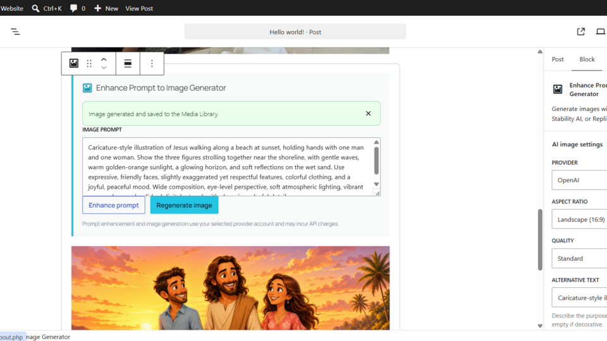Image resolution: width=607 pixels, height=341 pixels.
Task: Open the block alignment control
Action: [x=128, y=63]
